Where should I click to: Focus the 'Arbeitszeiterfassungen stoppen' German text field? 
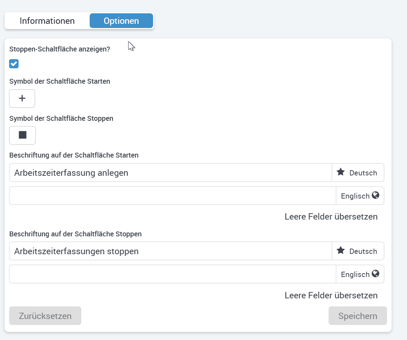pyautogui.click(x=170, y=251)
